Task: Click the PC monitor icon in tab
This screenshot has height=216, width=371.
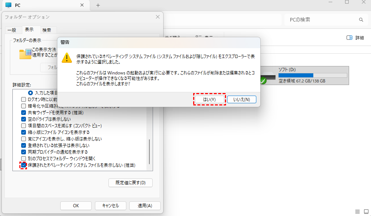Action: pos(8,5)
